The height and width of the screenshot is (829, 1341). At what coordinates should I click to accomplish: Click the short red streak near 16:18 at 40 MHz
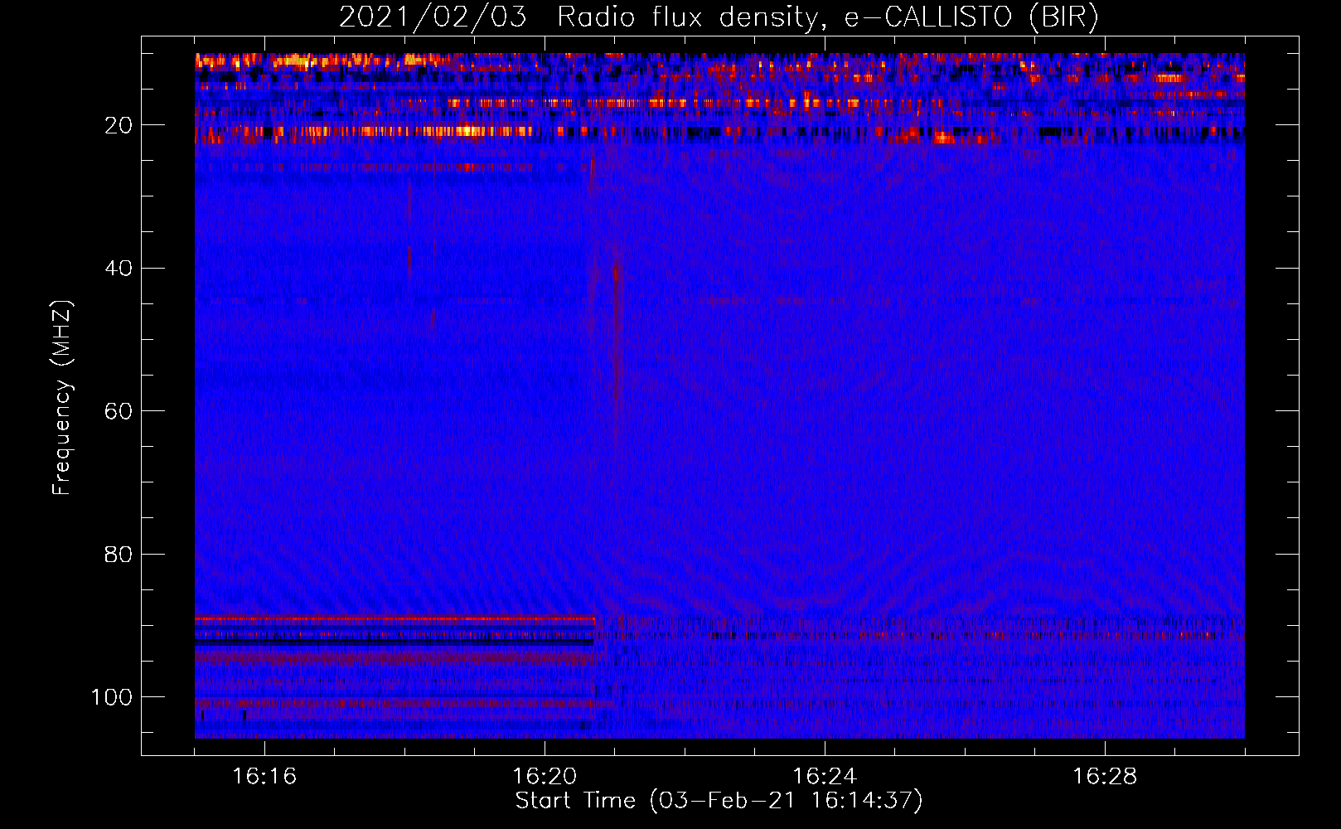(409, 261)
